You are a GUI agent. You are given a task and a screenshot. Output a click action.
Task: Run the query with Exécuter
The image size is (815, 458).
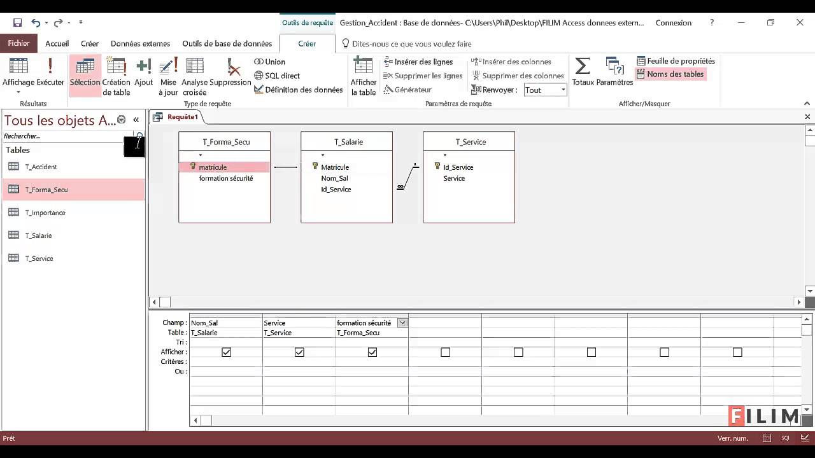pyautogui.click(x=50, y=73)
